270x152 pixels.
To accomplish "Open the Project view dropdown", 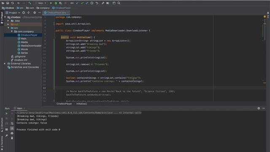I will tap(13, 13).
